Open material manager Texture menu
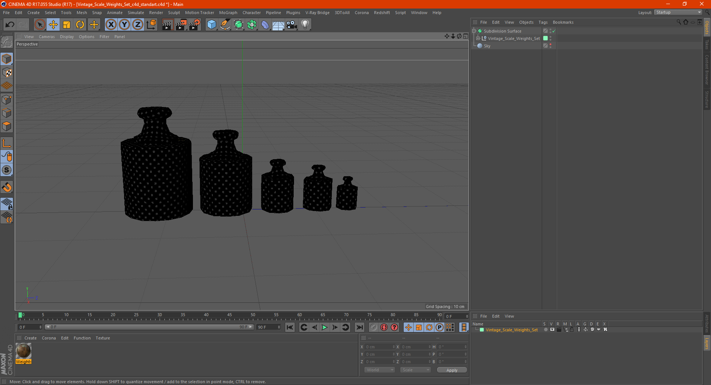 (103, 338)
